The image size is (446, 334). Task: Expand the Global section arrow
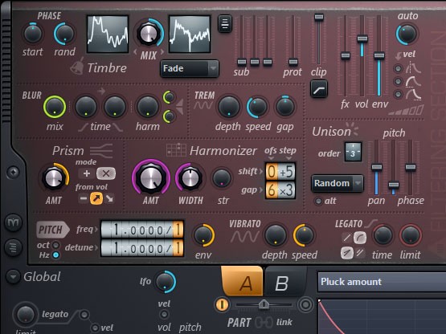pos(13,276)
